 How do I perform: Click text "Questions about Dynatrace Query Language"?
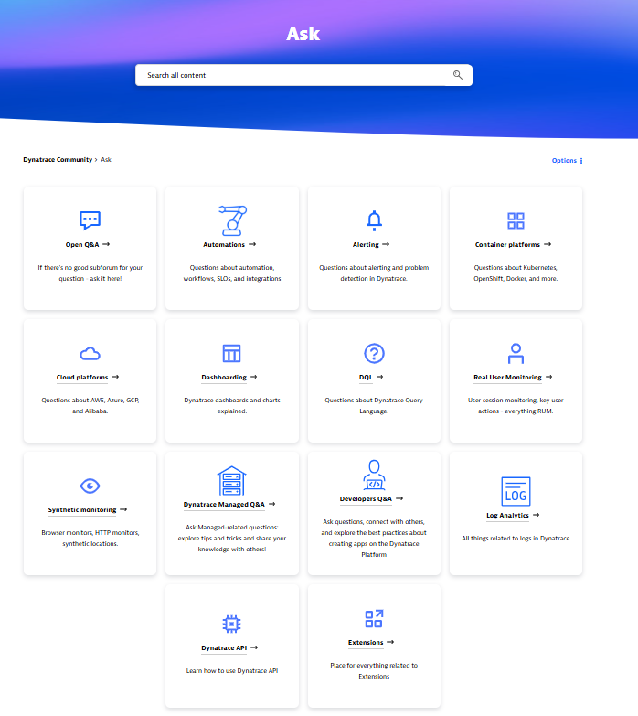click(374, 405)
